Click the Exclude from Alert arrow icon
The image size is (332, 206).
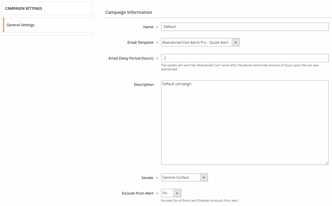[x=177, y=193]
